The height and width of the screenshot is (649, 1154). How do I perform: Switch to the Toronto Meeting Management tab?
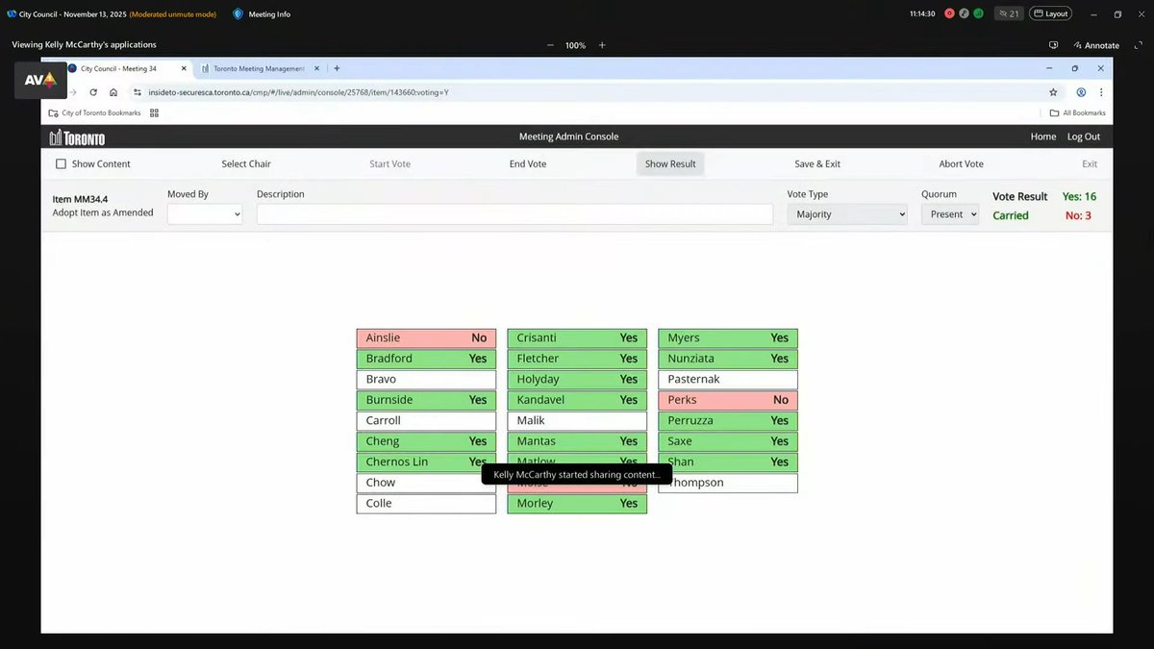260,68
